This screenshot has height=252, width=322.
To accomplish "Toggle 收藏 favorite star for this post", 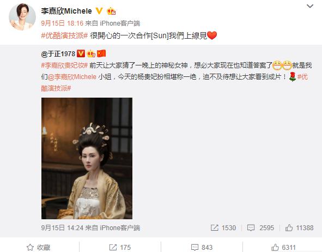I will 38,247.
